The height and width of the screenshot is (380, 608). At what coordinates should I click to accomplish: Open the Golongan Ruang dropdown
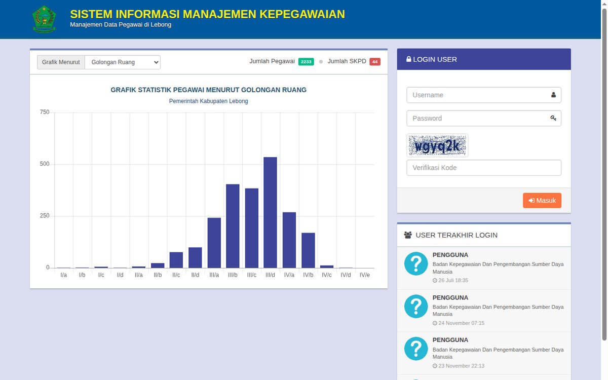[x=123, y=62]
